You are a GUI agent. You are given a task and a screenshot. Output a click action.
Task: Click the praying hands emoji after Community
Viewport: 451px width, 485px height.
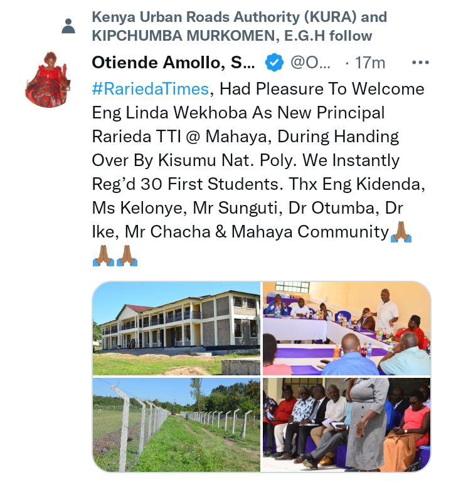(x=401, y=232)
